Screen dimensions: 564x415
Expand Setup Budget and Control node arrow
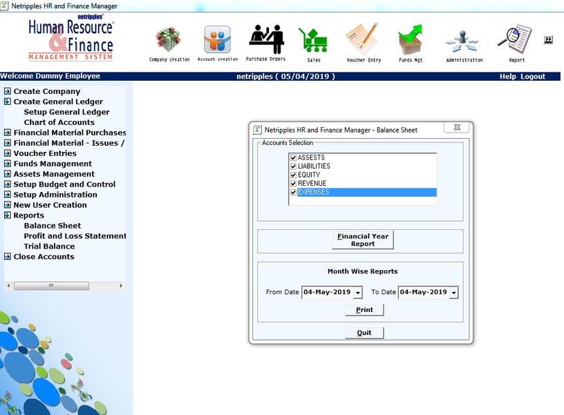click(x=8, y=184)
